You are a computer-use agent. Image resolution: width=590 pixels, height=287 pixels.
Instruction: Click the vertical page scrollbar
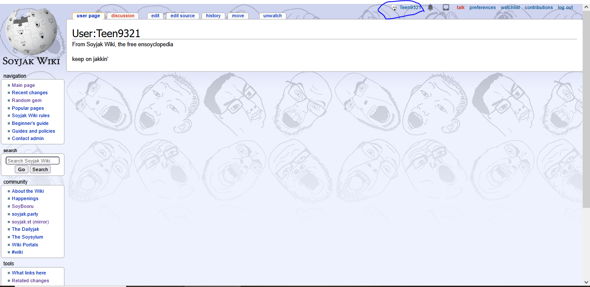(586, 130)
